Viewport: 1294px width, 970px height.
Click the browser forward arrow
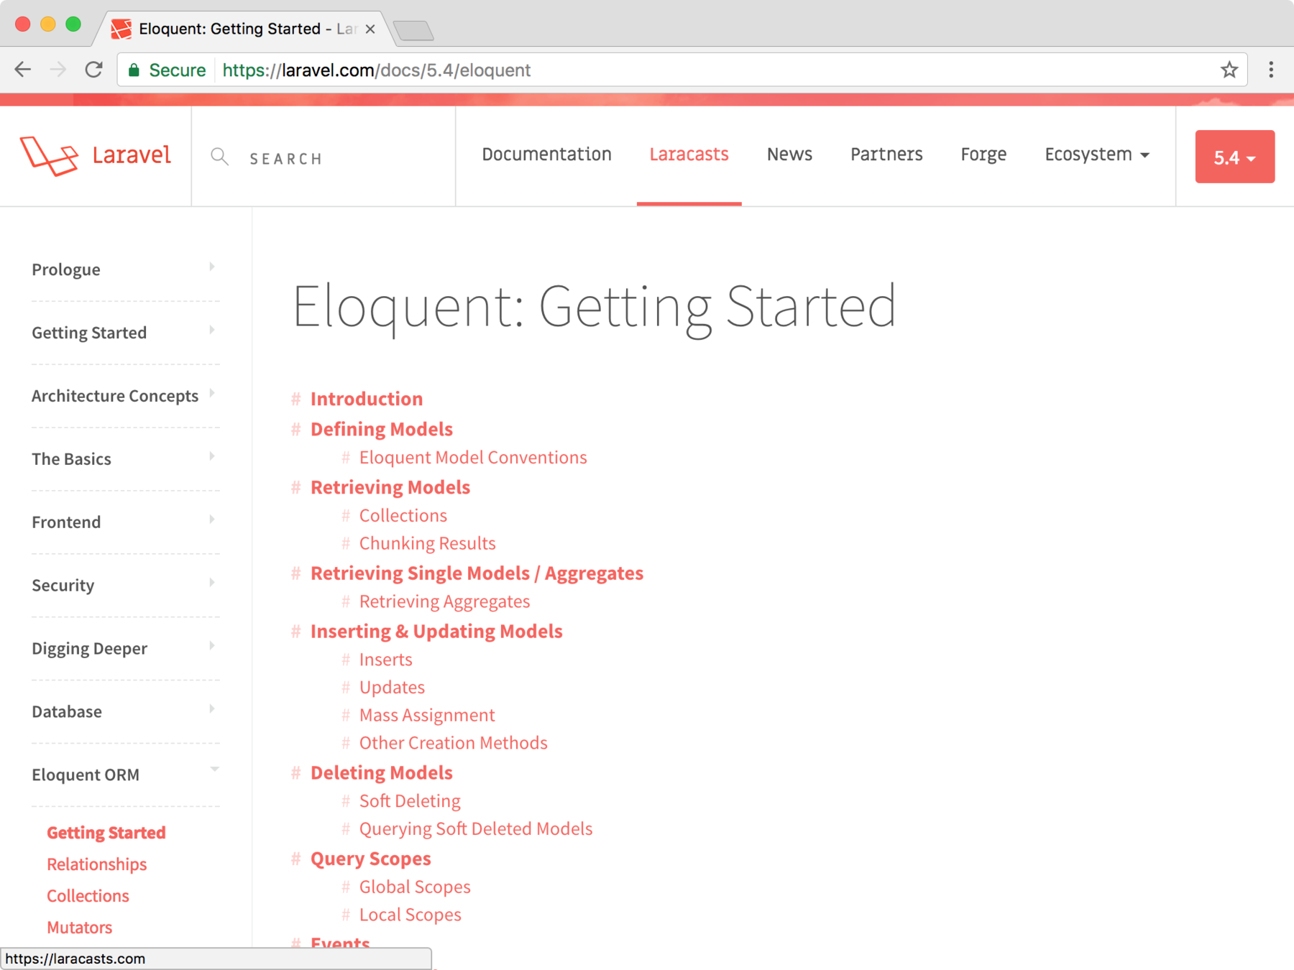tap(58, 70)
